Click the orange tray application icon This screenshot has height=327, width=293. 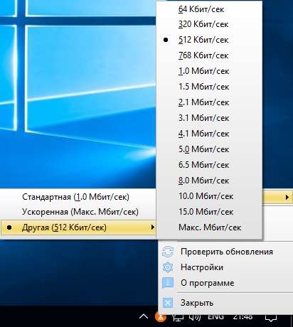click(161, 317)
